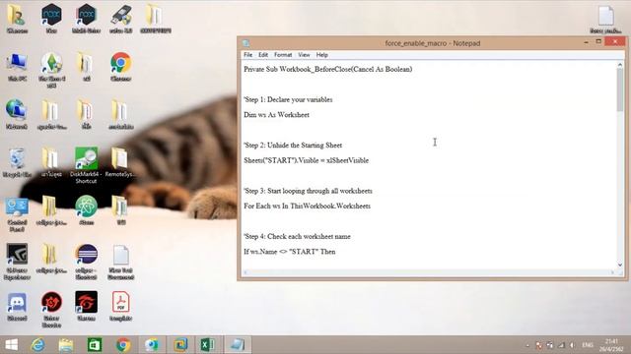Image resolution: width=631 pixels, height=354 pixels.
Task: Open the View menu in Notepad
Action: coord(304,55)
